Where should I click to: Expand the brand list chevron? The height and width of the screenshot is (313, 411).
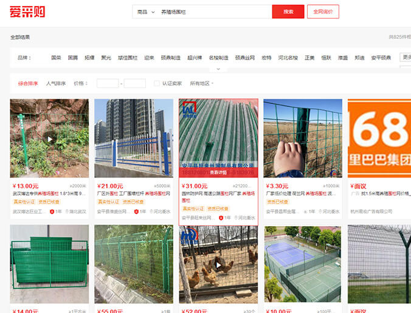218,69
